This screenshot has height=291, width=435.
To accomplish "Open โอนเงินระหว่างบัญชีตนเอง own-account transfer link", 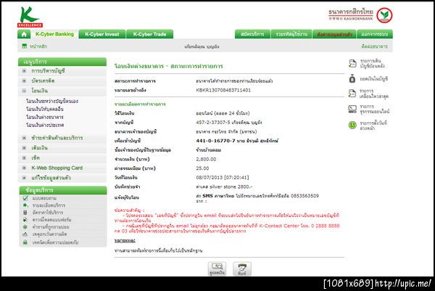I will 52,101.
